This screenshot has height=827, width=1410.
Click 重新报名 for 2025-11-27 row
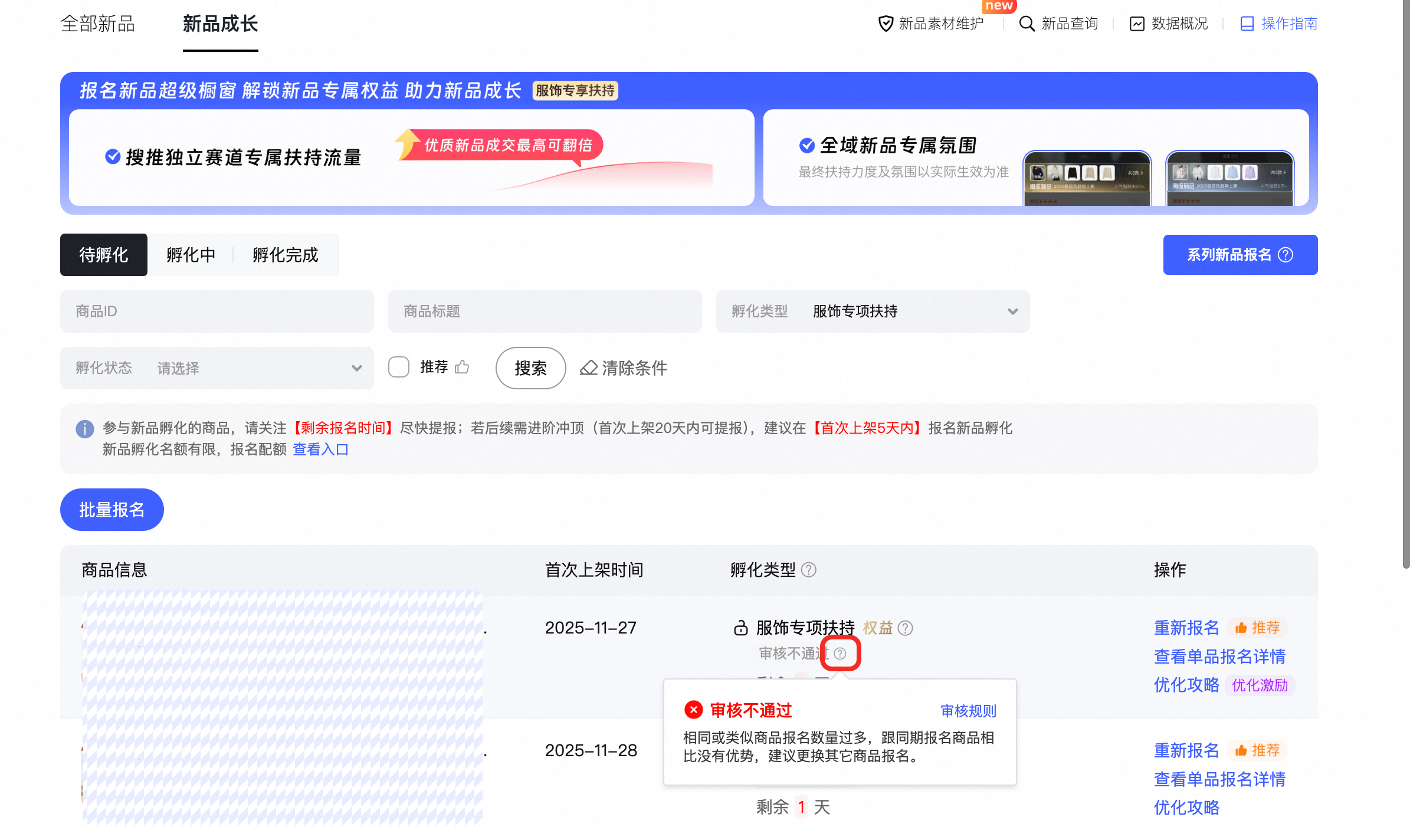1186,628
